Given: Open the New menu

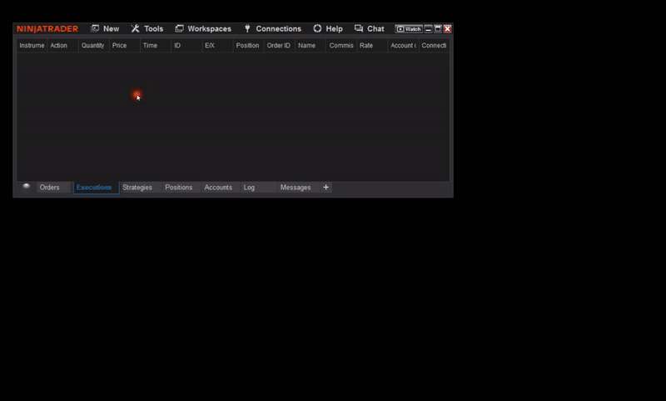Looking at the screenshot, I should (105, 28).
